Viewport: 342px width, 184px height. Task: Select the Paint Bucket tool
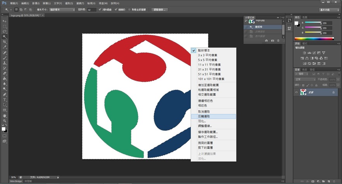pos(4,79)
